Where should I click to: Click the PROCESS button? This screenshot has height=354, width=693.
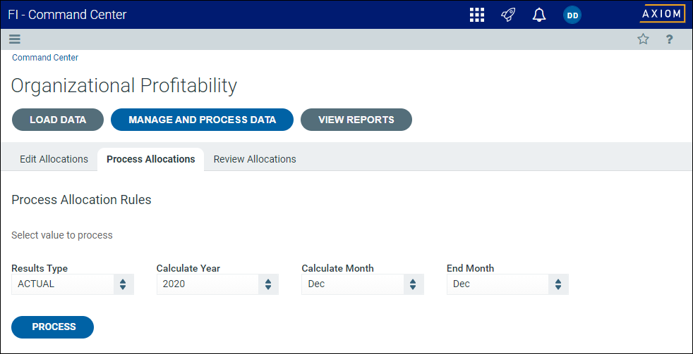pos(53,327)
